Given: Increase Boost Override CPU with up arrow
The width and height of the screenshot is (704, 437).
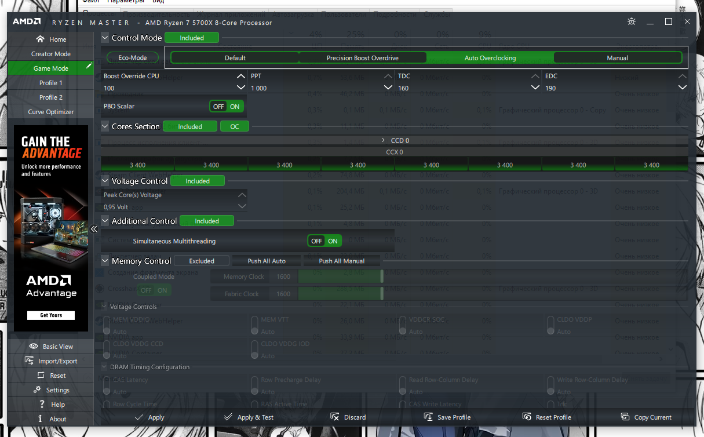Looking at the screenshot, I should (241, 76).
